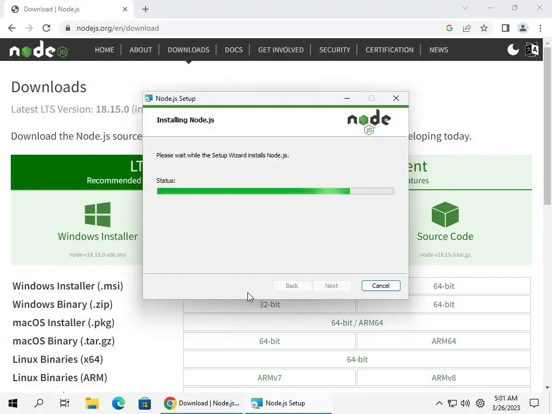Open the language translation icon
The width and height of the screenshot is (552, 414).
click(x=532, y=50)
